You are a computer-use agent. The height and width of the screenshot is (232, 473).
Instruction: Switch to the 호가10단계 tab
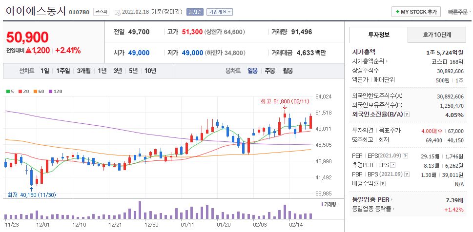(x=436, y=35)
